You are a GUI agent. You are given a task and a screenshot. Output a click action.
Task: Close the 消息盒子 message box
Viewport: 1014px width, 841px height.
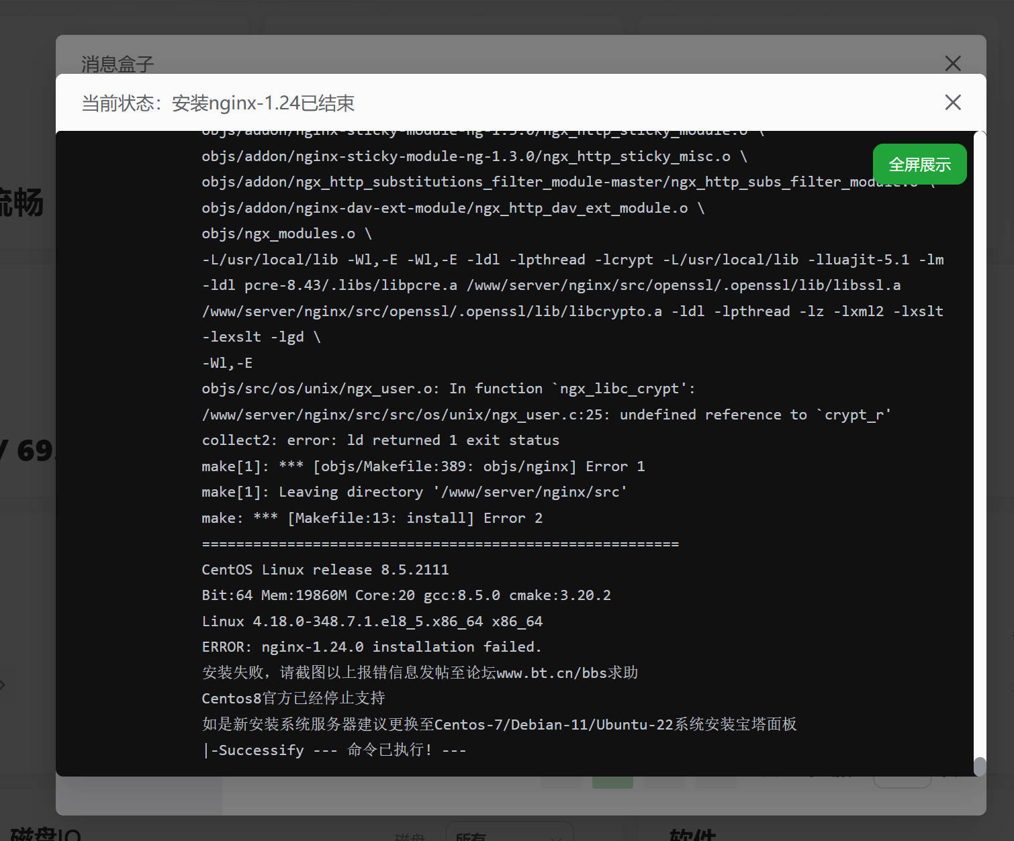(952, 63)
